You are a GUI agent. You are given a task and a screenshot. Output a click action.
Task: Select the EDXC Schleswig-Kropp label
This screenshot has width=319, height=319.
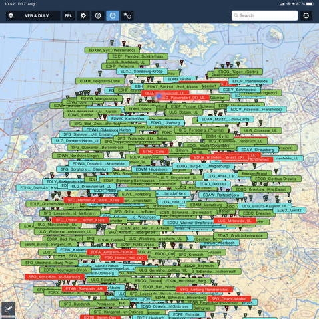click(142, 71)
